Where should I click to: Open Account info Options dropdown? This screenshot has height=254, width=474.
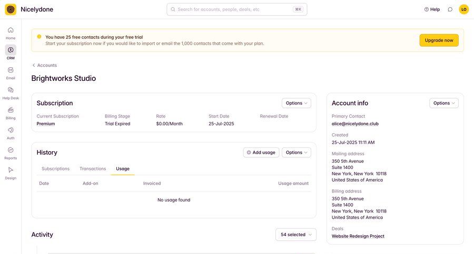coord(444,103)
